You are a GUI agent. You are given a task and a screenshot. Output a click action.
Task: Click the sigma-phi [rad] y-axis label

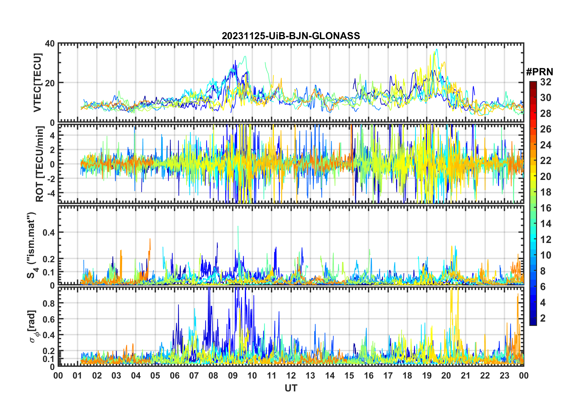point(33,326)
